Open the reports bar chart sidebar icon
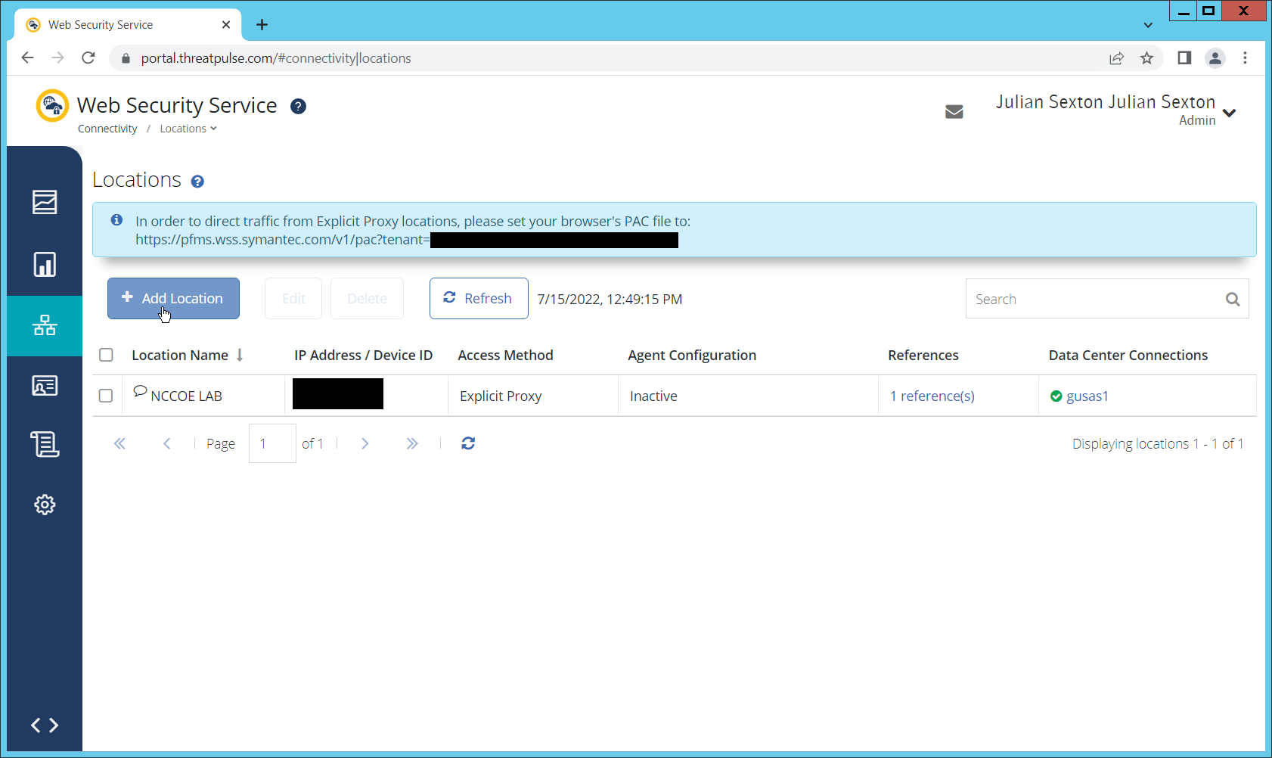Viewport: 1272px width, 758px height. click(45, 265)
